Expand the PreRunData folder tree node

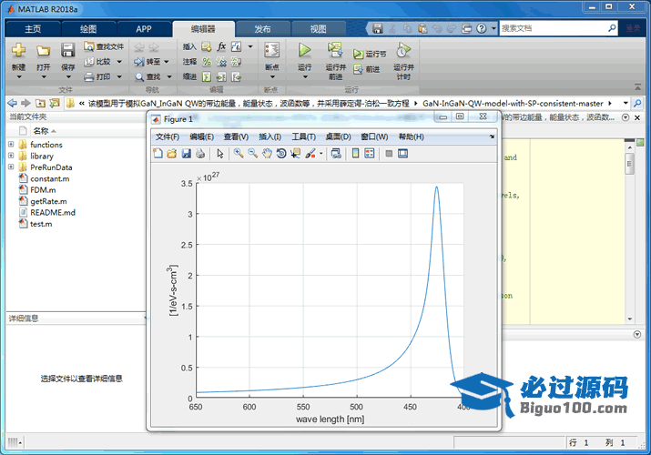coord(11,167)
